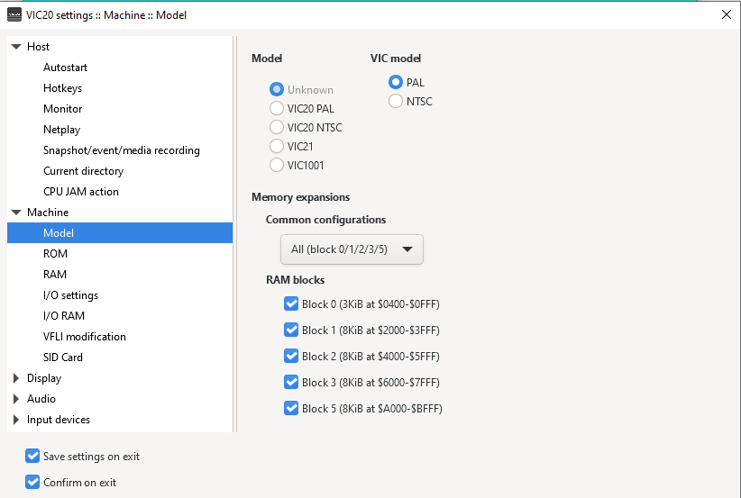Expand the Display settings section

16,378
